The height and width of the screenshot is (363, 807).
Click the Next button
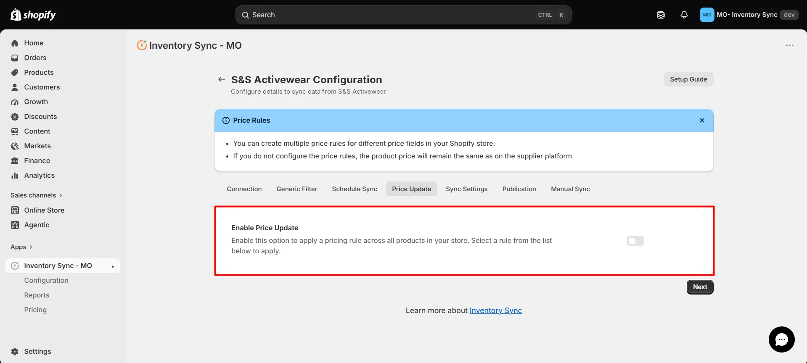(x=700, y=287)
